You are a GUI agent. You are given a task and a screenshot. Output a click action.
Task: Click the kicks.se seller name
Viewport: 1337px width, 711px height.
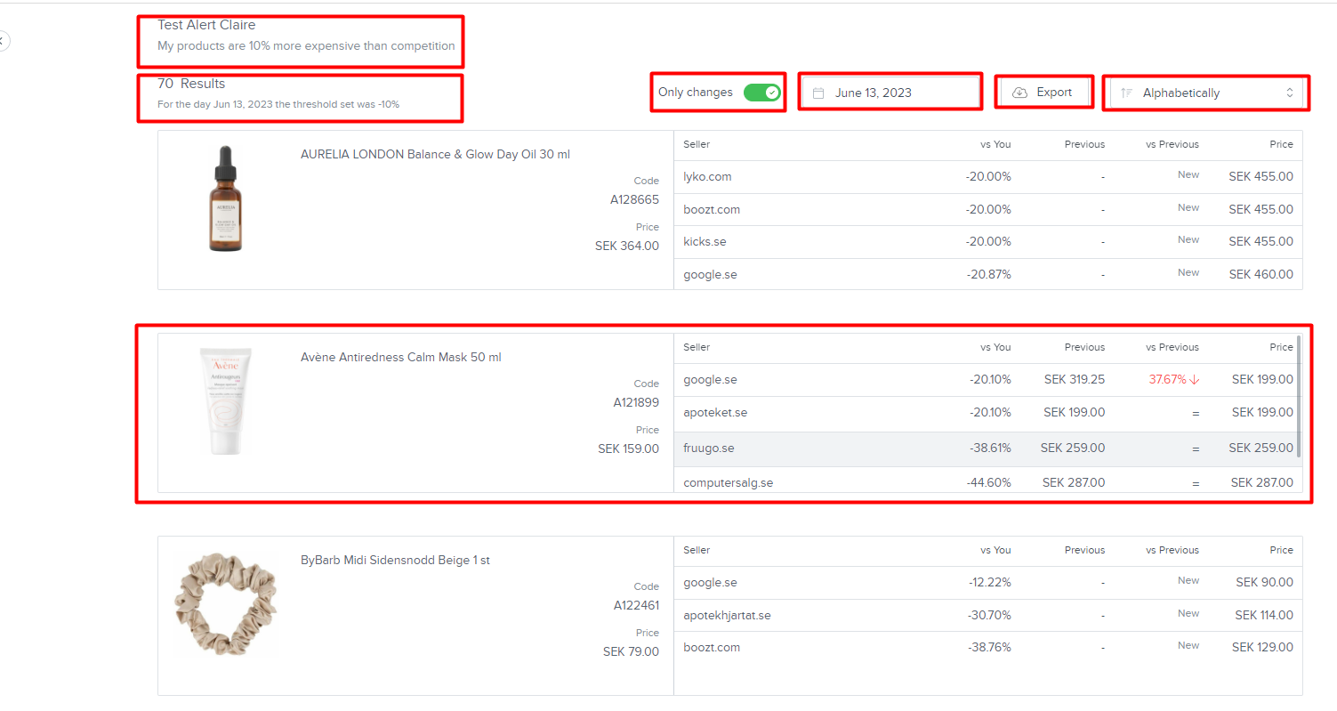tap(705, 242)
